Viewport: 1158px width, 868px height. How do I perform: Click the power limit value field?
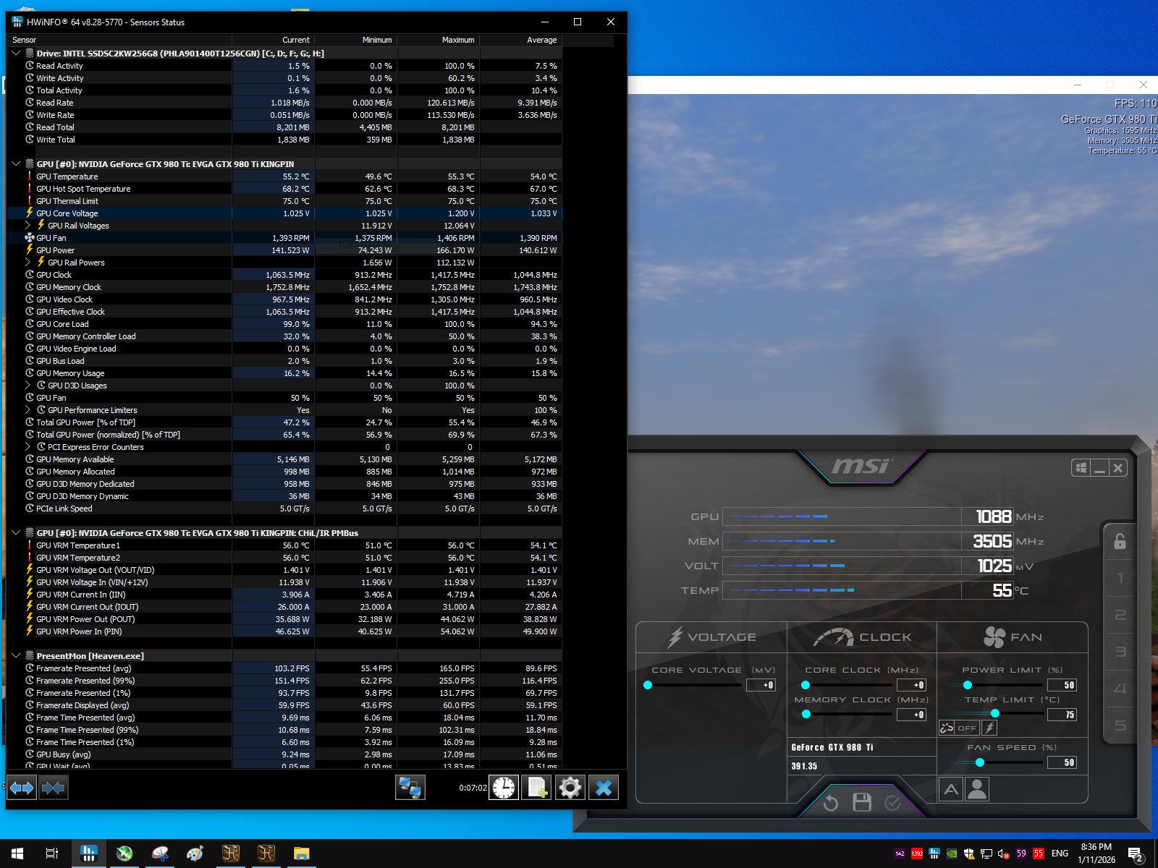[x=1062, y=685]
